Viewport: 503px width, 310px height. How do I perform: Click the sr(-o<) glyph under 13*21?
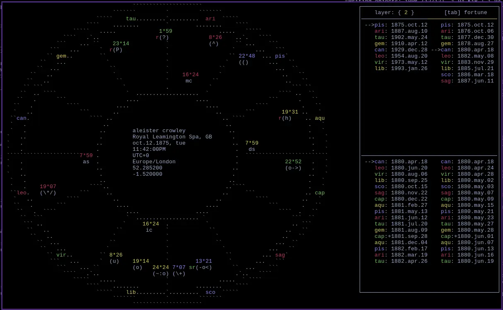click(201, 267)
